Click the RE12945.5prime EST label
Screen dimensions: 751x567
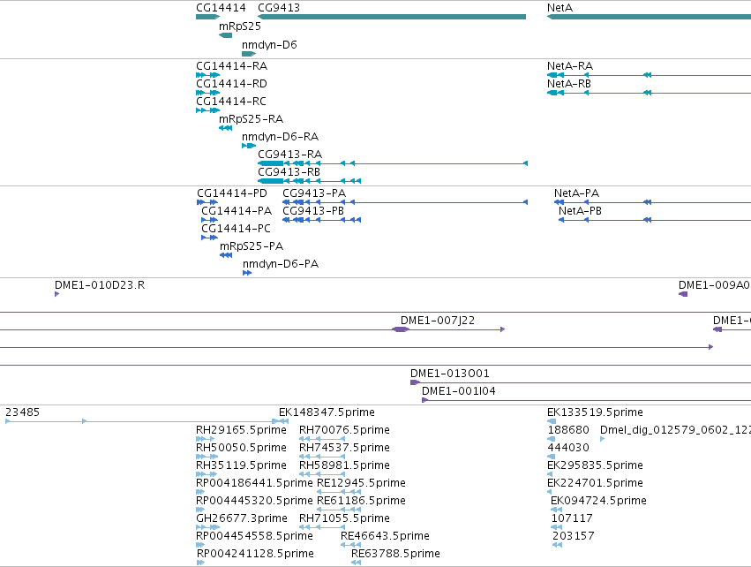point(362,484)
